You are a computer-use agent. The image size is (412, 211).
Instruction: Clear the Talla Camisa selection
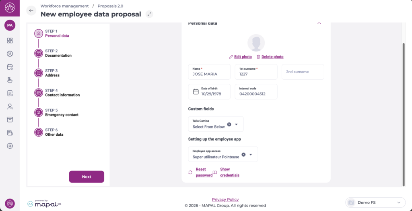tap(229, 124)
